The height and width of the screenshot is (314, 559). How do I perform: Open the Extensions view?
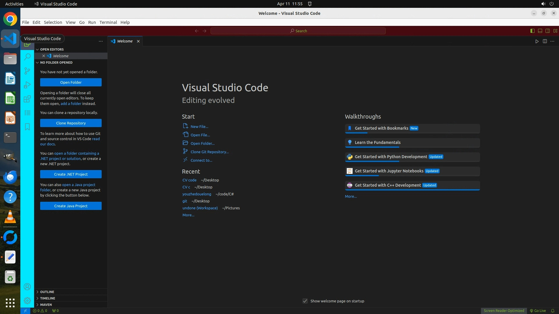tap(27, 99)
